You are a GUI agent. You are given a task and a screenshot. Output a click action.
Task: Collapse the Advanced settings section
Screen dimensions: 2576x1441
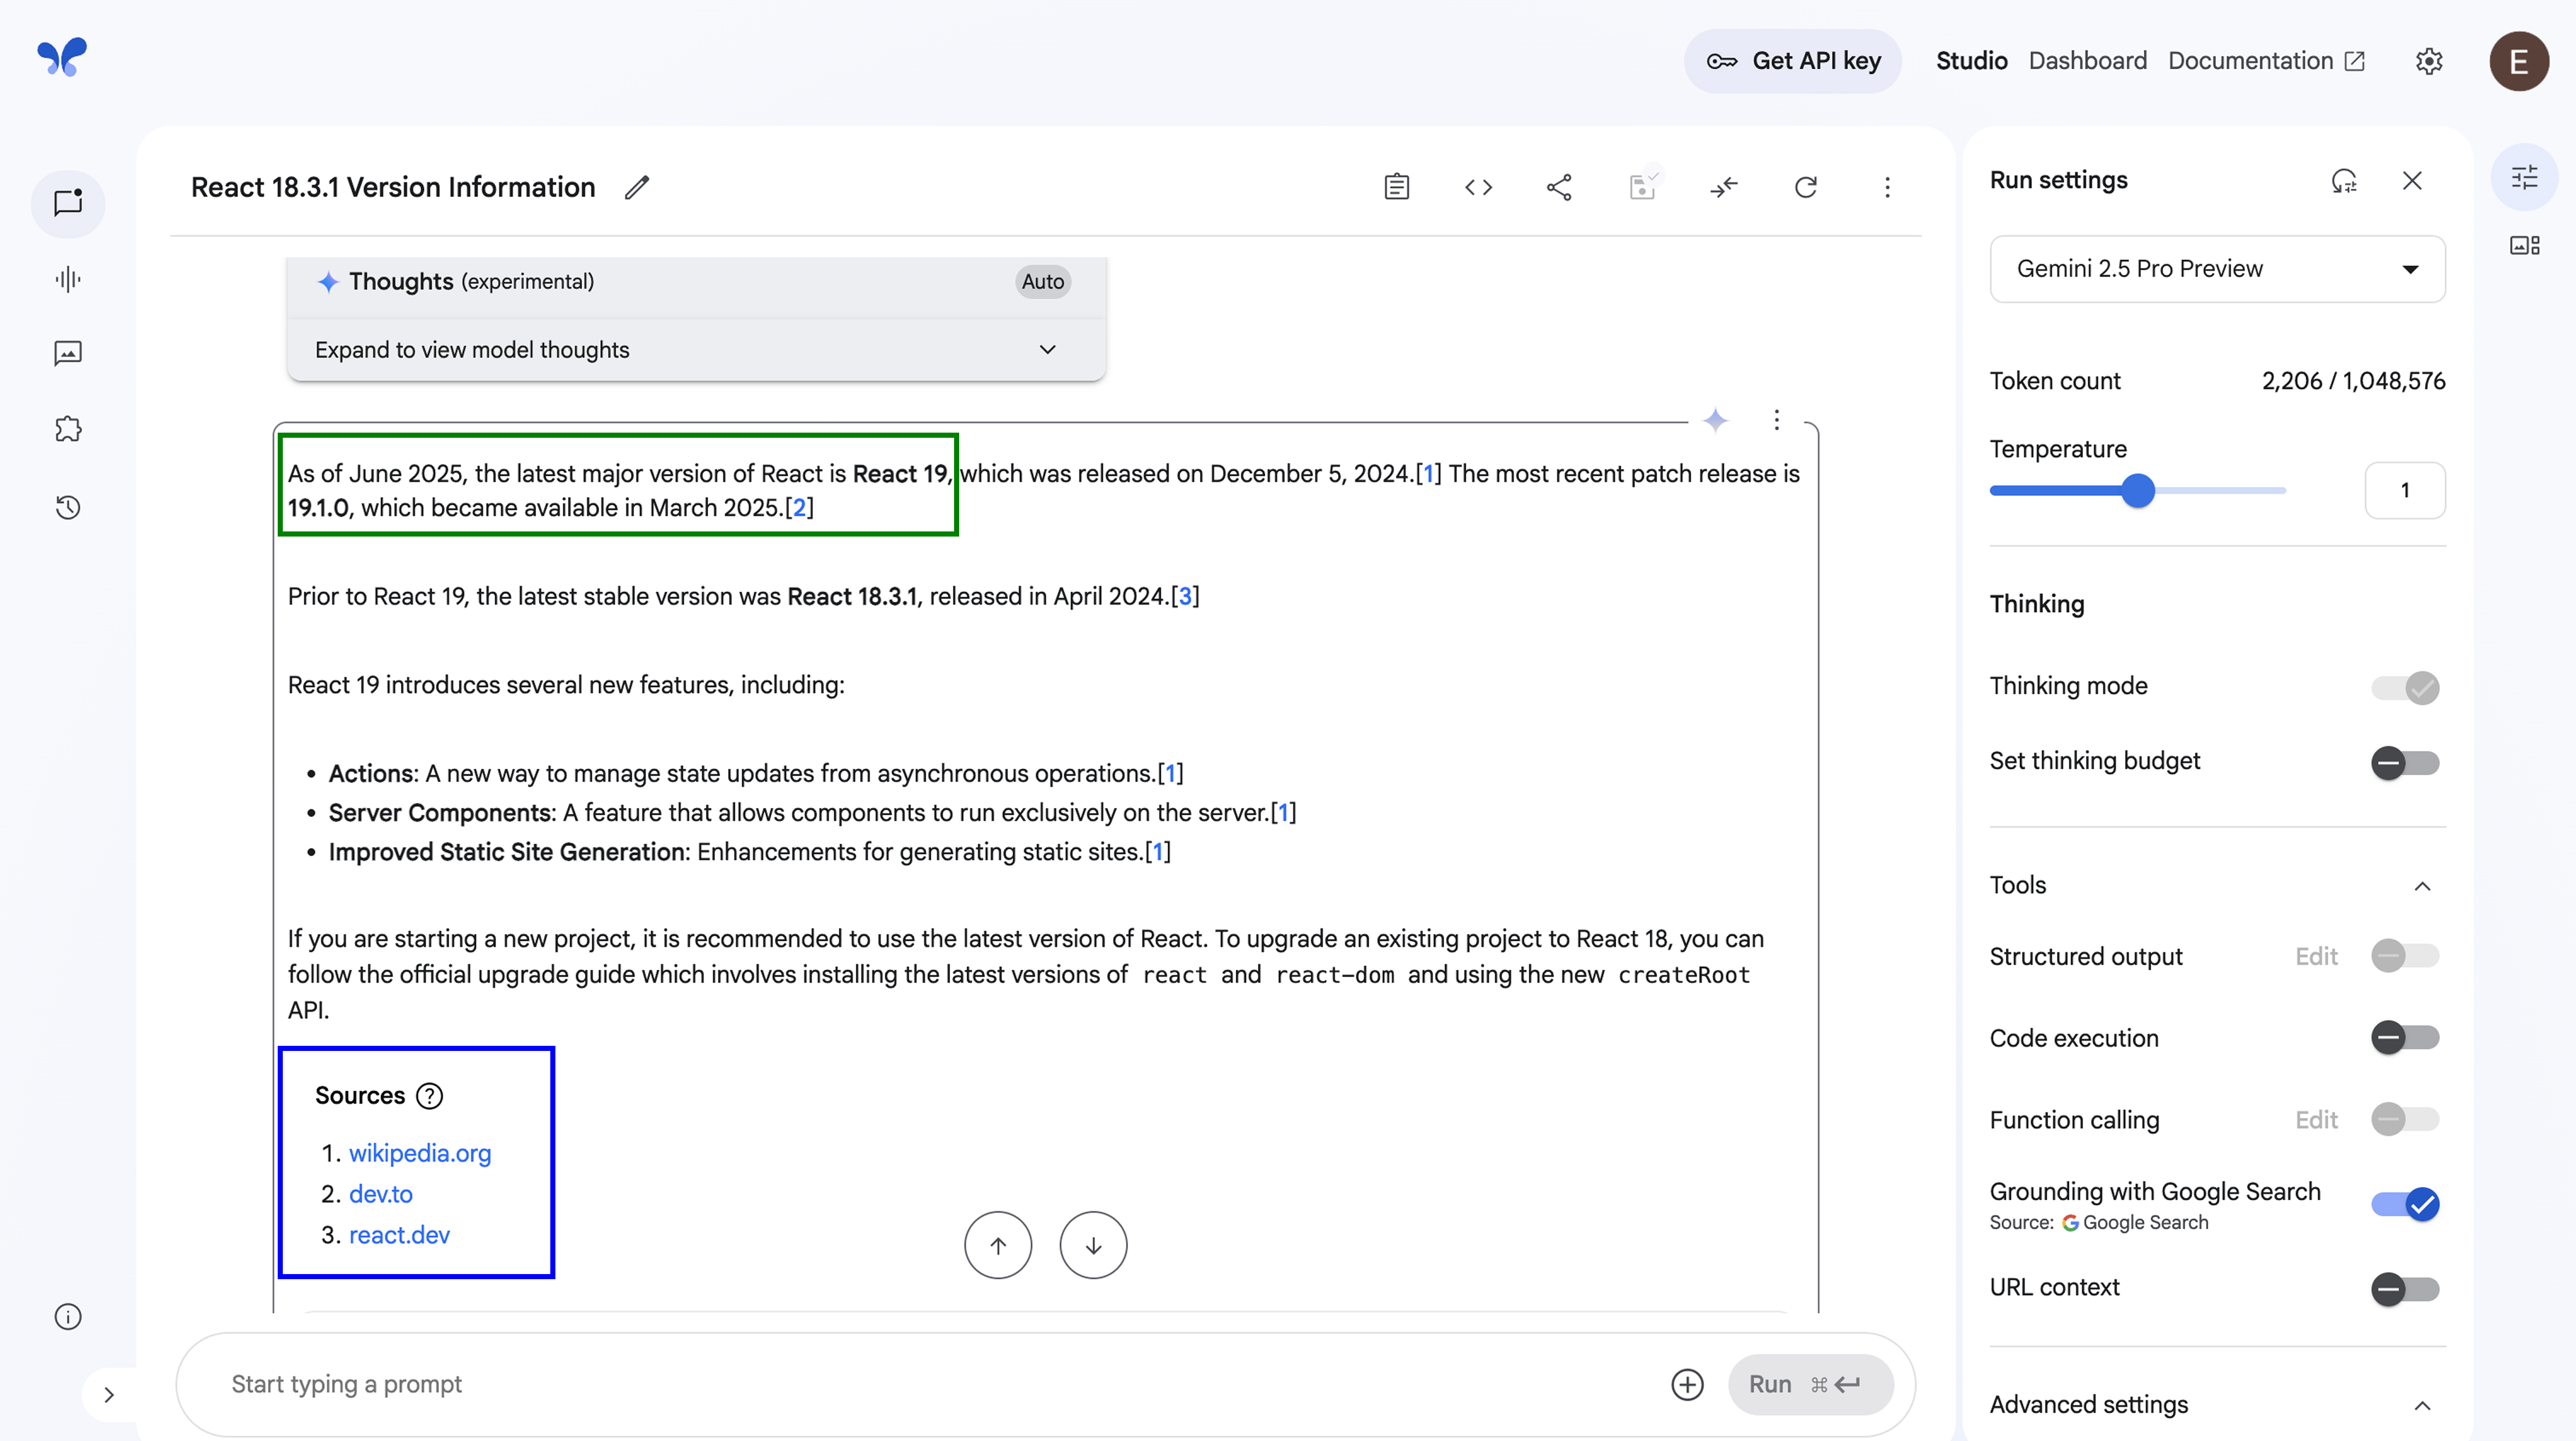point(2422,1405)
